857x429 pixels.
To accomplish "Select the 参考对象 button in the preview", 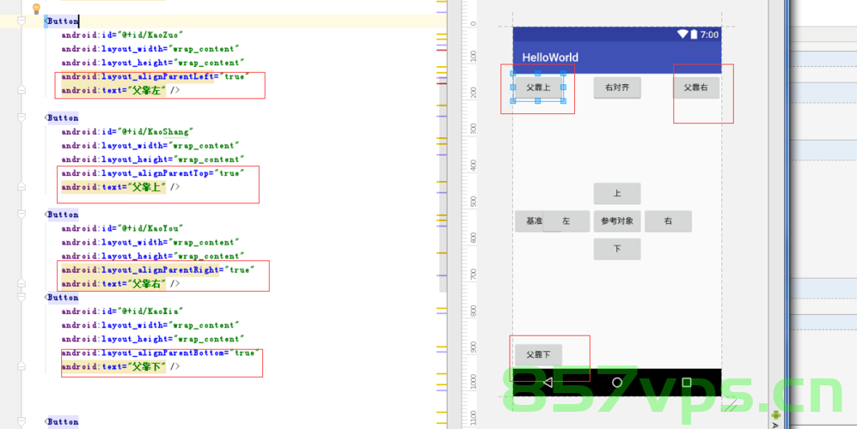I will click(x=617, y=221).
